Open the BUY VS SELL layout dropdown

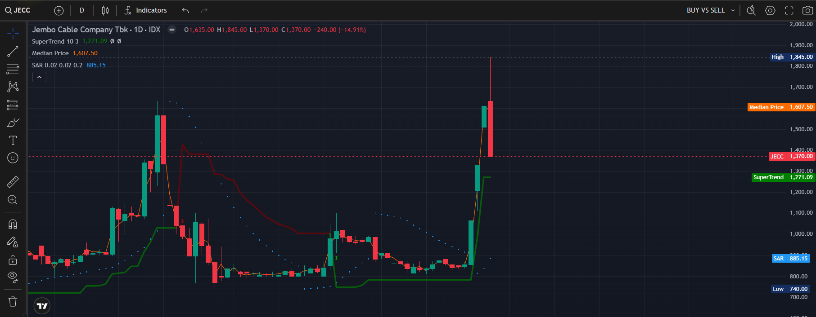click(710, 10)
